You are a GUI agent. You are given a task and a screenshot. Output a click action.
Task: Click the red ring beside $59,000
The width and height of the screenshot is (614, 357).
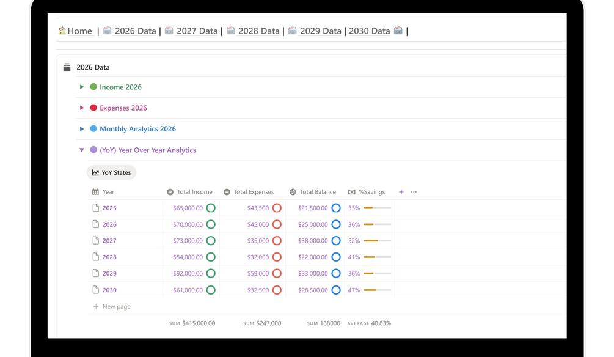click(277, 273)
